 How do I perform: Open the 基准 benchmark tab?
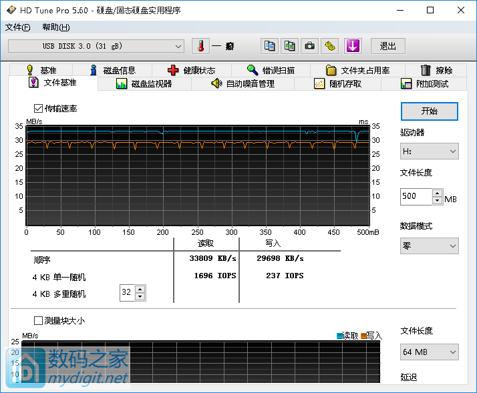41,70
